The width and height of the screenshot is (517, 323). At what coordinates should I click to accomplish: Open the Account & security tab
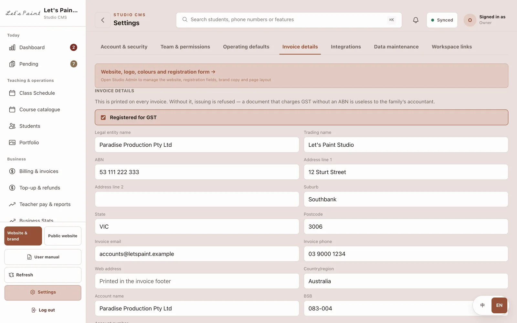pos(124,47)
